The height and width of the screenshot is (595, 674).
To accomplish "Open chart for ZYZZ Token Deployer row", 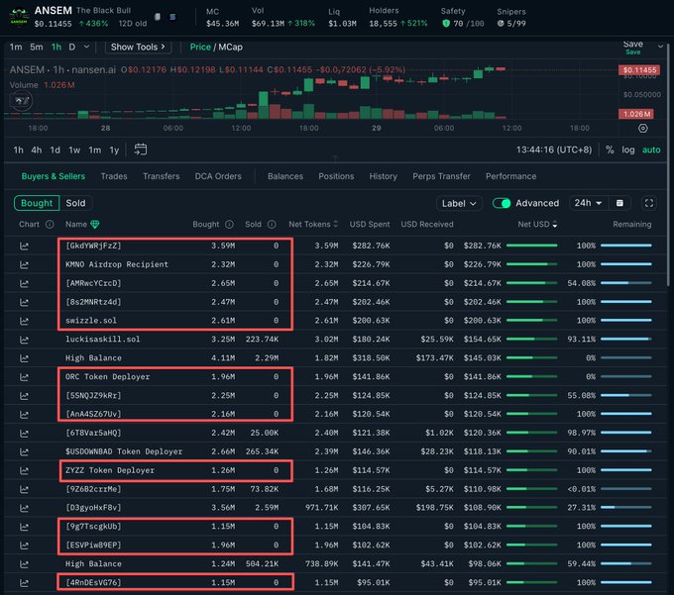I will coord(24,470).
